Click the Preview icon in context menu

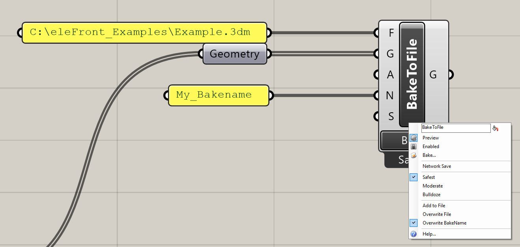[414, 138]
